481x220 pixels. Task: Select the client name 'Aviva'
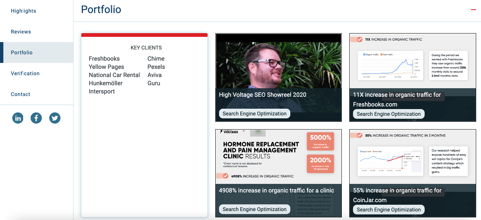click(154, 75)
